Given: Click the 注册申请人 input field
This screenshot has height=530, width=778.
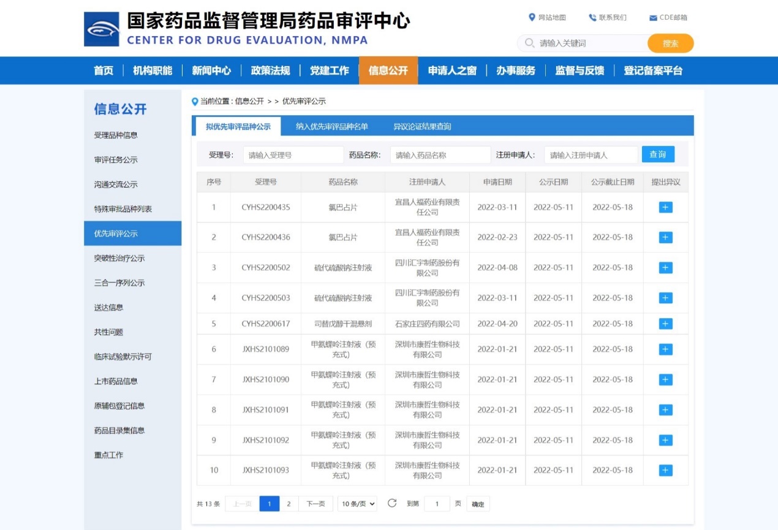Looking at the screenshot, I should (591, 155).
